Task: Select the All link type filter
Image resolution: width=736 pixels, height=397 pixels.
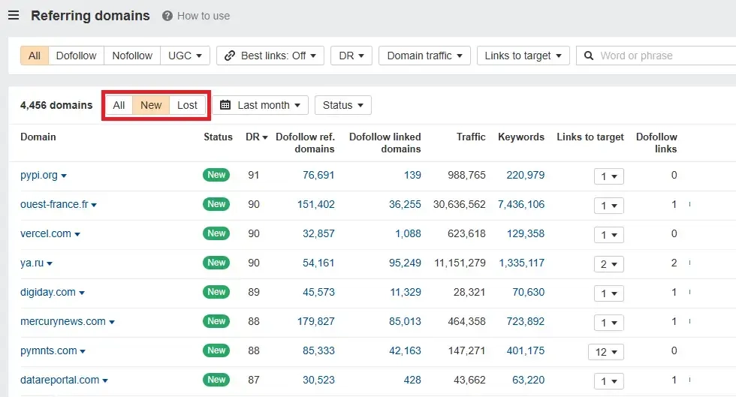Action: click(x=35, y=56)
